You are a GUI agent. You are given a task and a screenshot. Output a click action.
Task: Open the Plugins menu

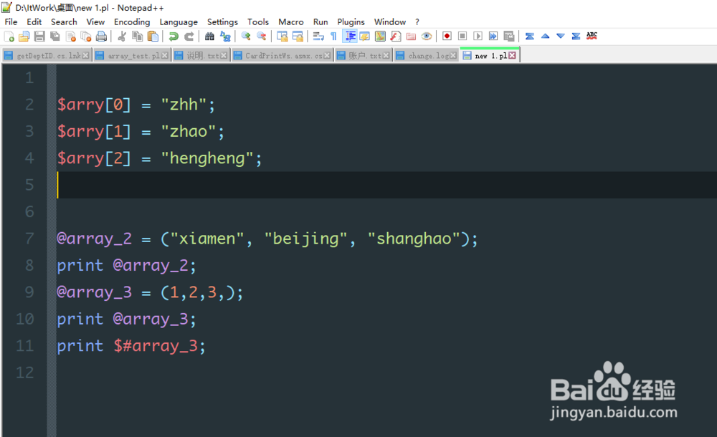(x=351, y=21)
